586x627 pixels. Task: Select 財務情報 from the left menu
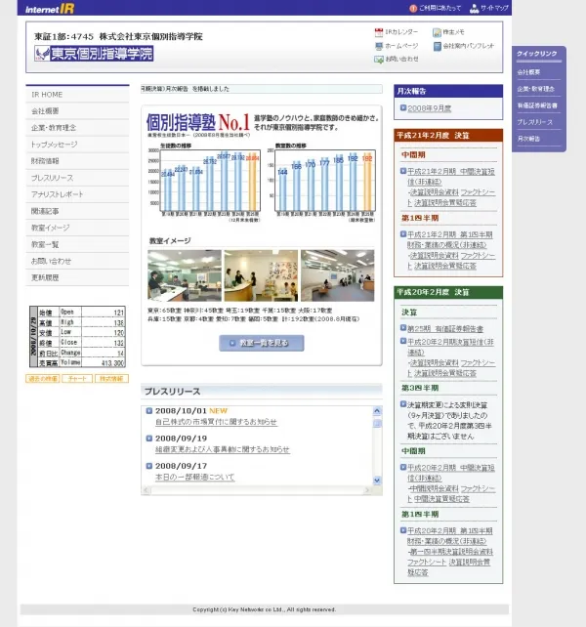(x=45, y=159)
